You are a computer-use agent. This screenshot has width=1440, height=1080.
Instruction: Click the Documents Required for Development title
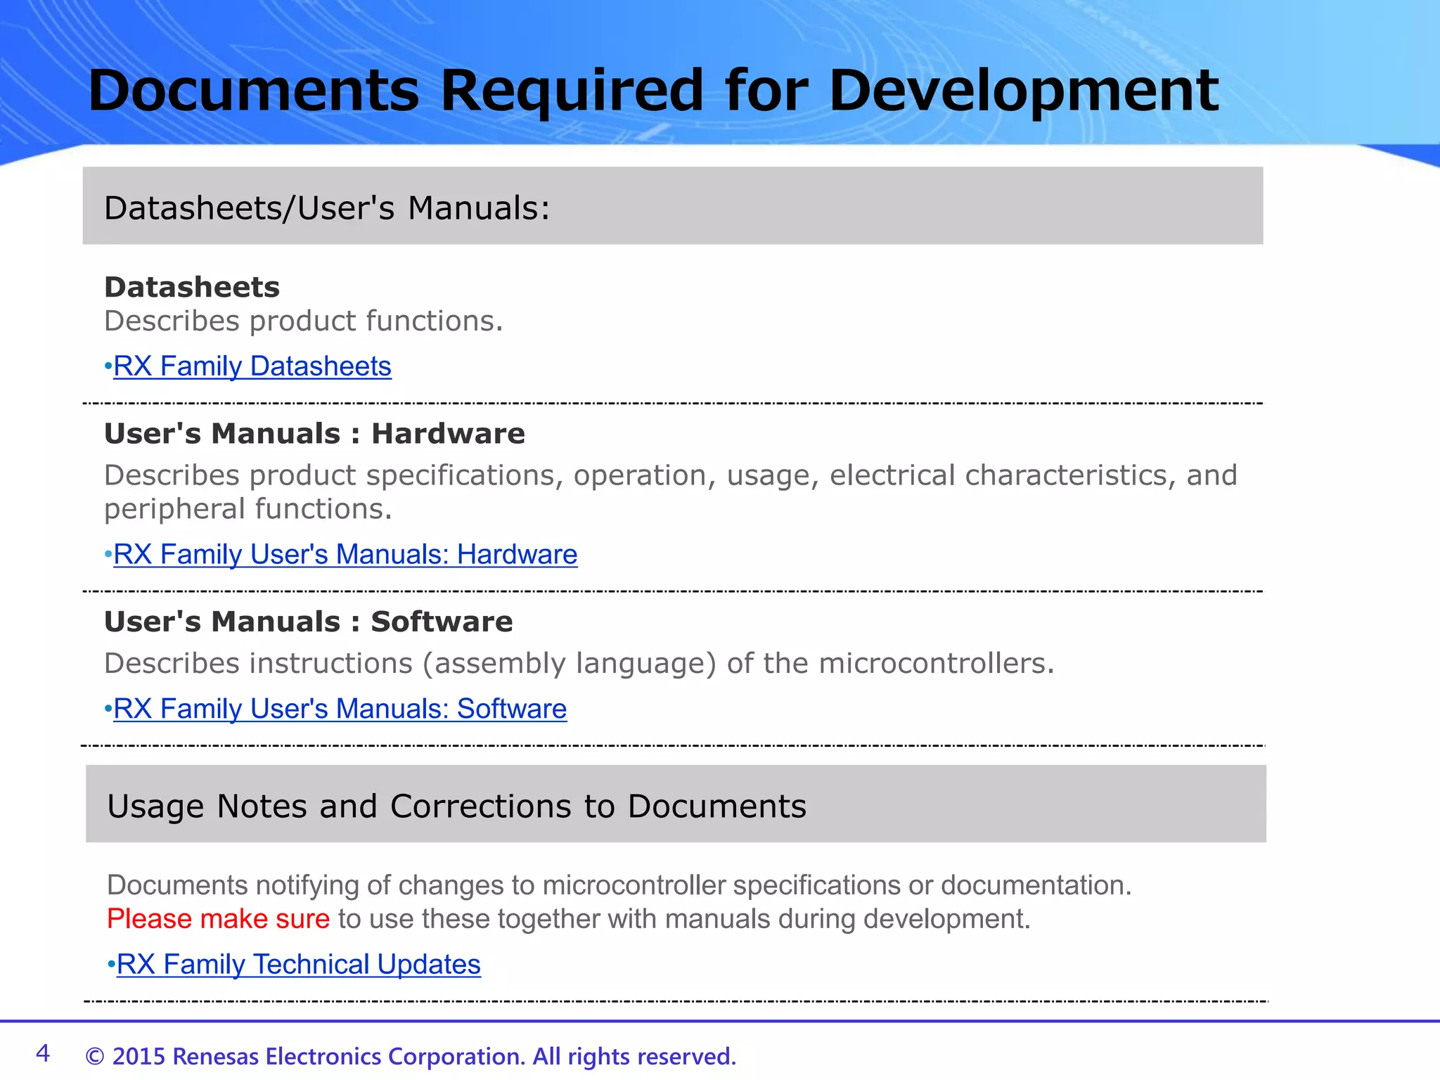pyautogui.click(x=652, y=91)
